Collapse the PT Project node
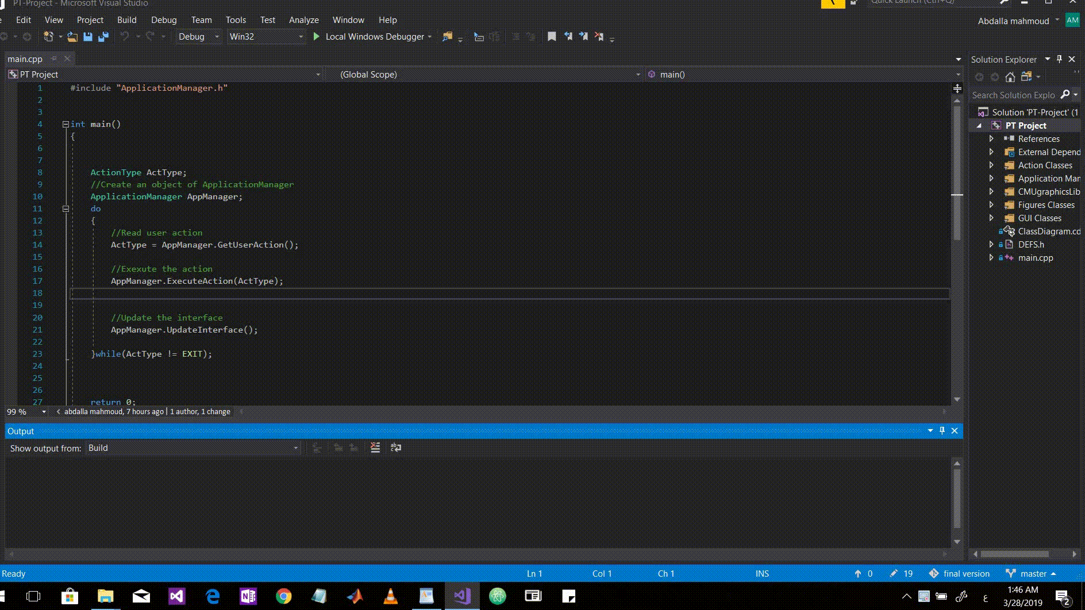Screen dimensions: 1085x610 coord(979,126)
